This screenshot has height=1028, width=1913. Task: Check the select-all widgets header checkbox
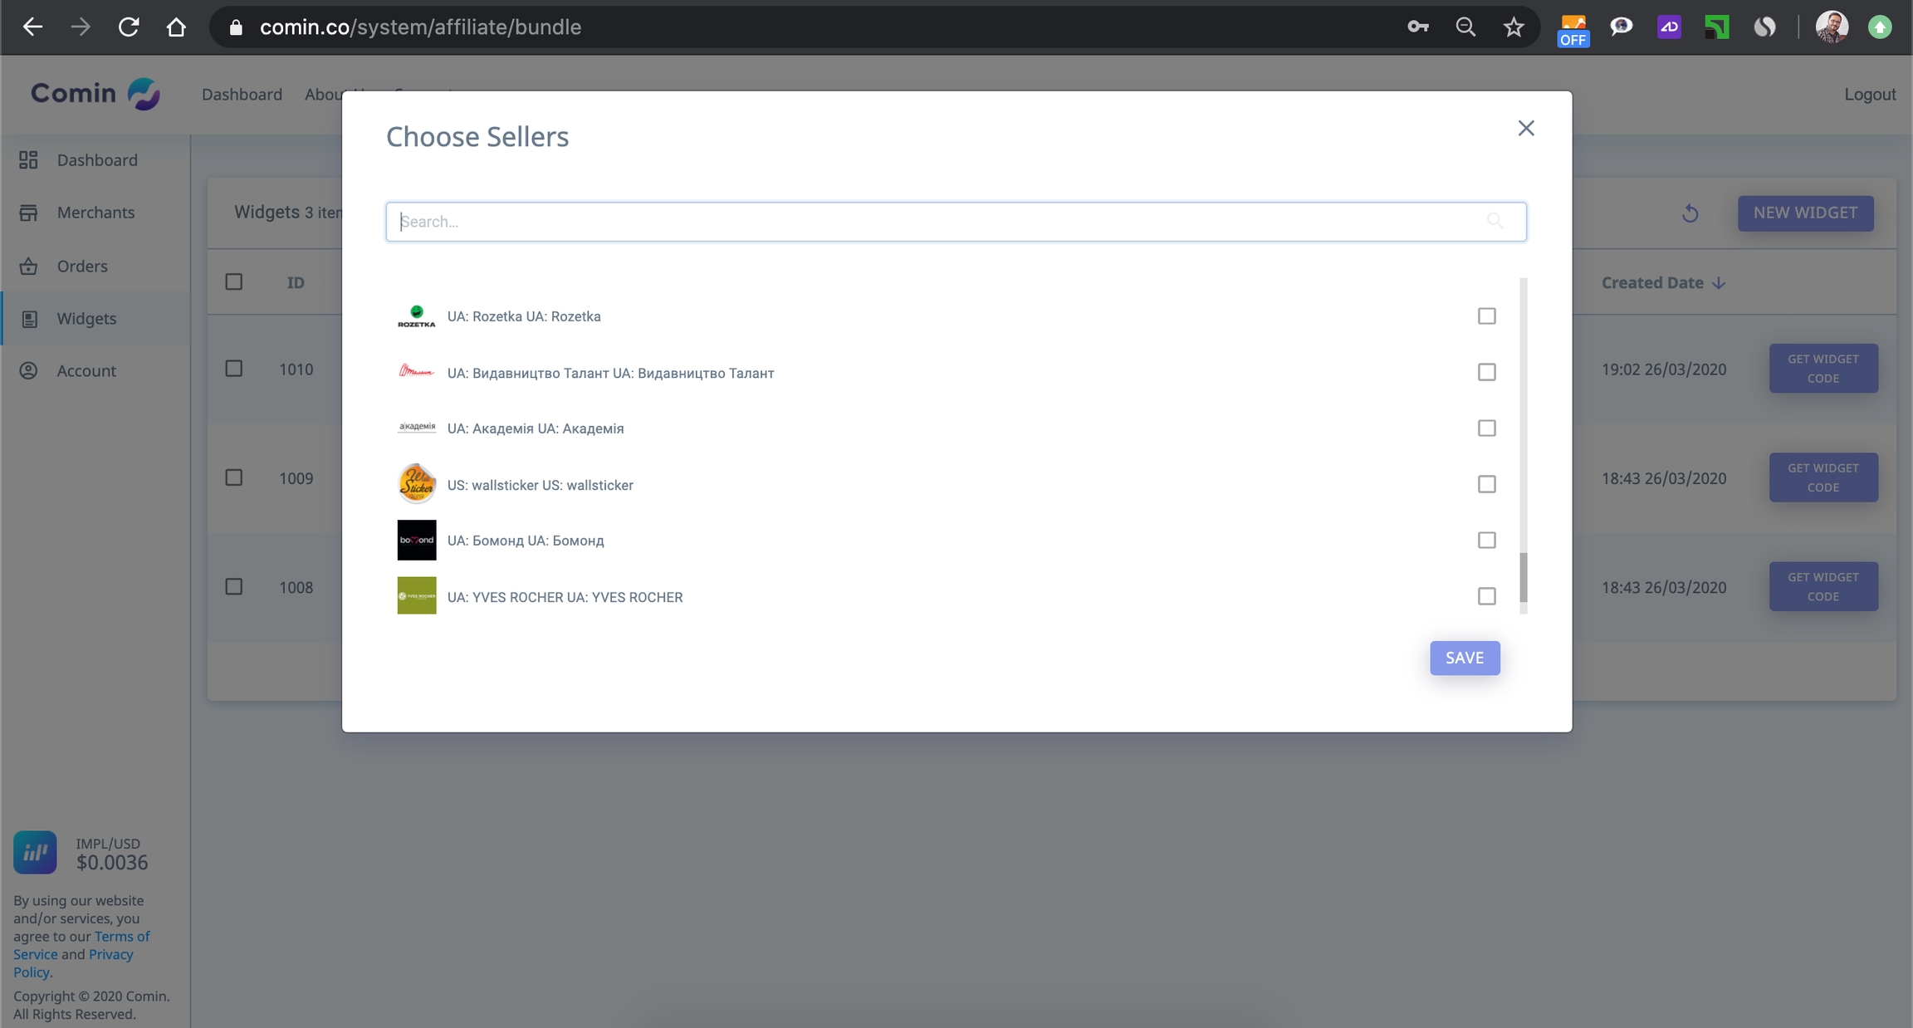click(234, 282)
